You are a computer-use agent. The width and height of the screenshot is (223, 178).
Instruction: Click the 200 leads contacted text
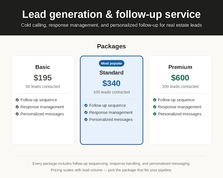180,86
